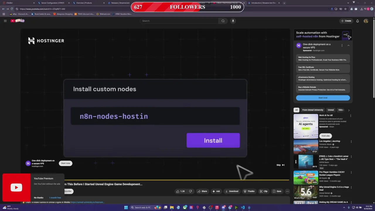Open options for Pro Player Humbles video
Viewport: 375px width, 211px height.
[x=351, y=172]
